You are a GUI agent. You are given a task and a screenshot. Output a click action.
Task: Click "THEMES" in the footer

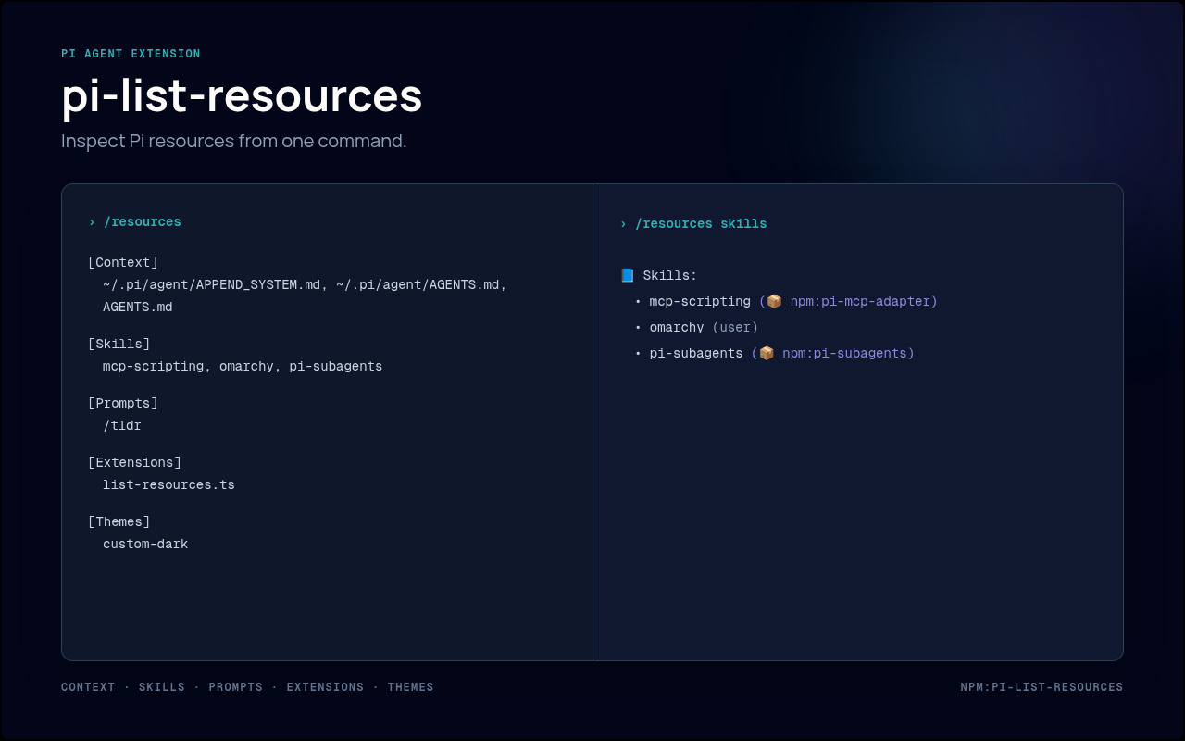pos(411,687)
